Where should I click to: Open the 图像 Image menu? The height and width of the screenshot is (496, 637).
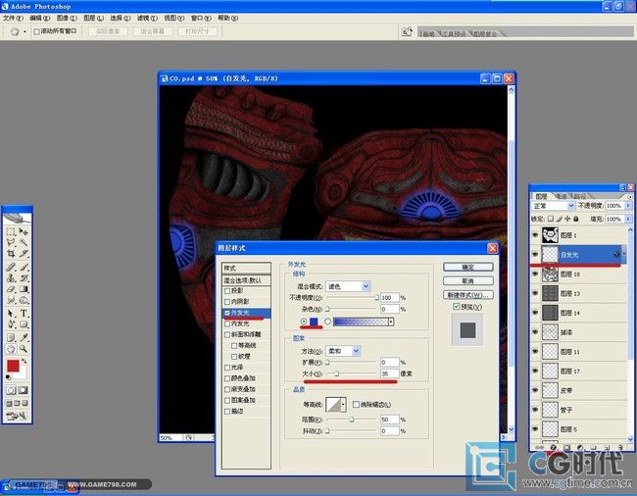[x=67, y=18]
